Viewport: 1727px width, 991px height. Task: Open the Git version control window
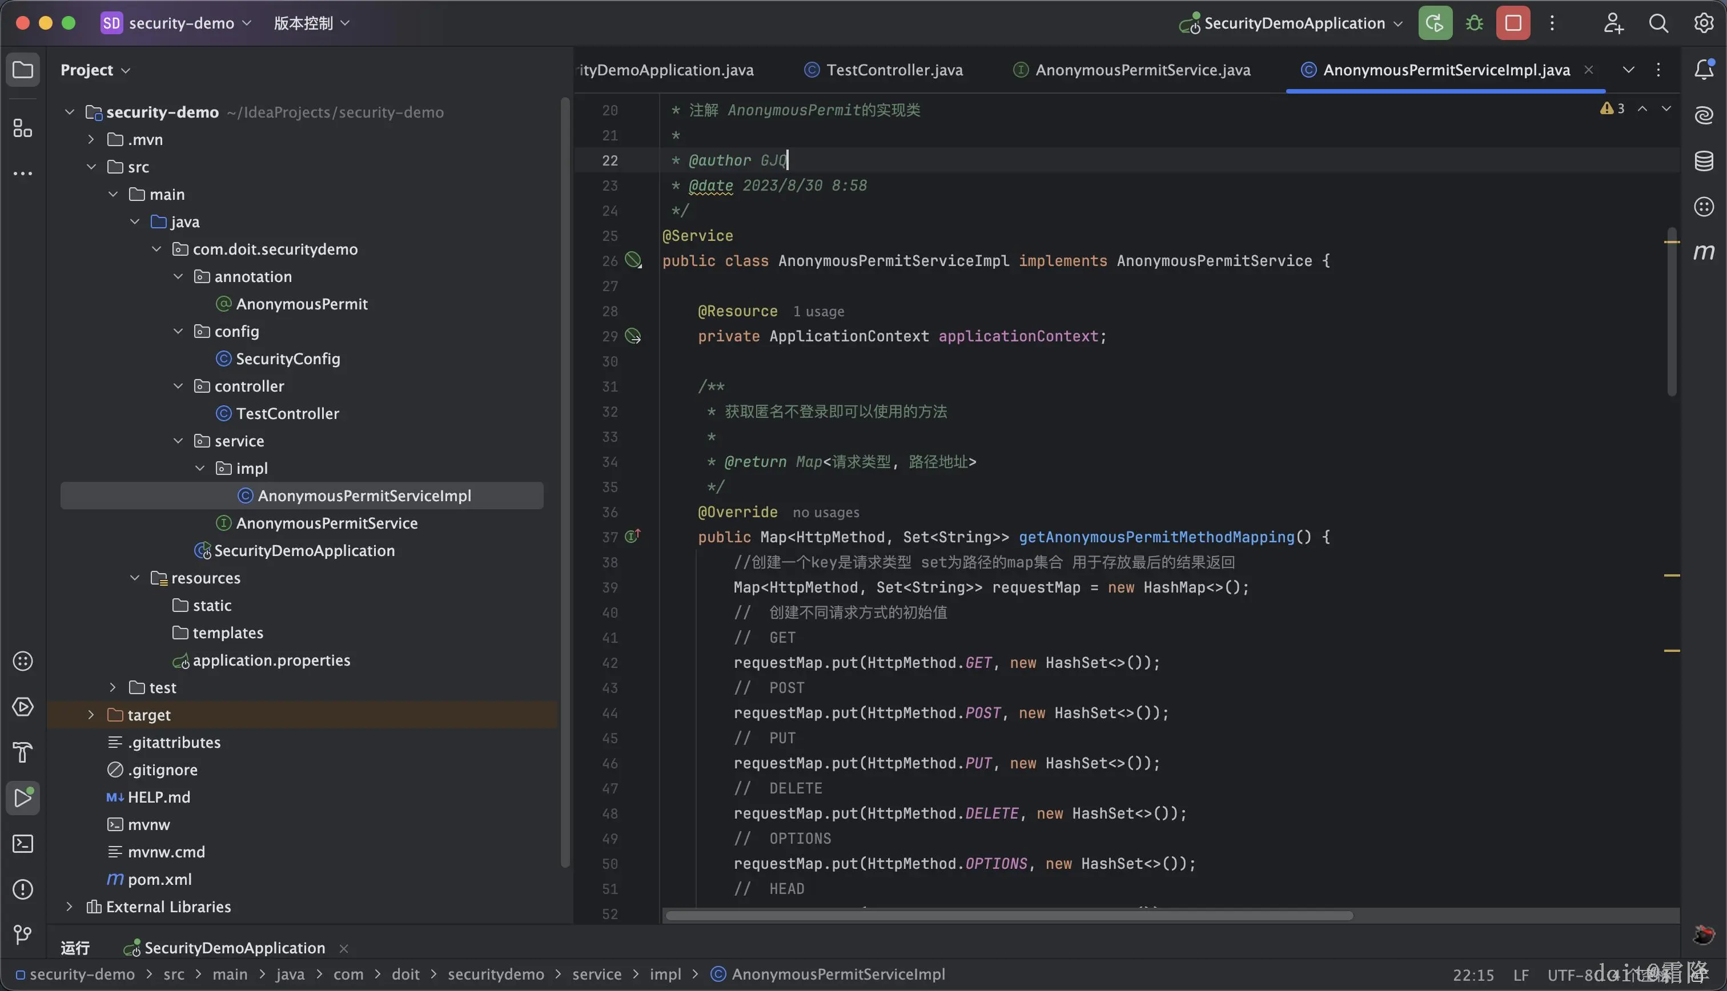22,934
